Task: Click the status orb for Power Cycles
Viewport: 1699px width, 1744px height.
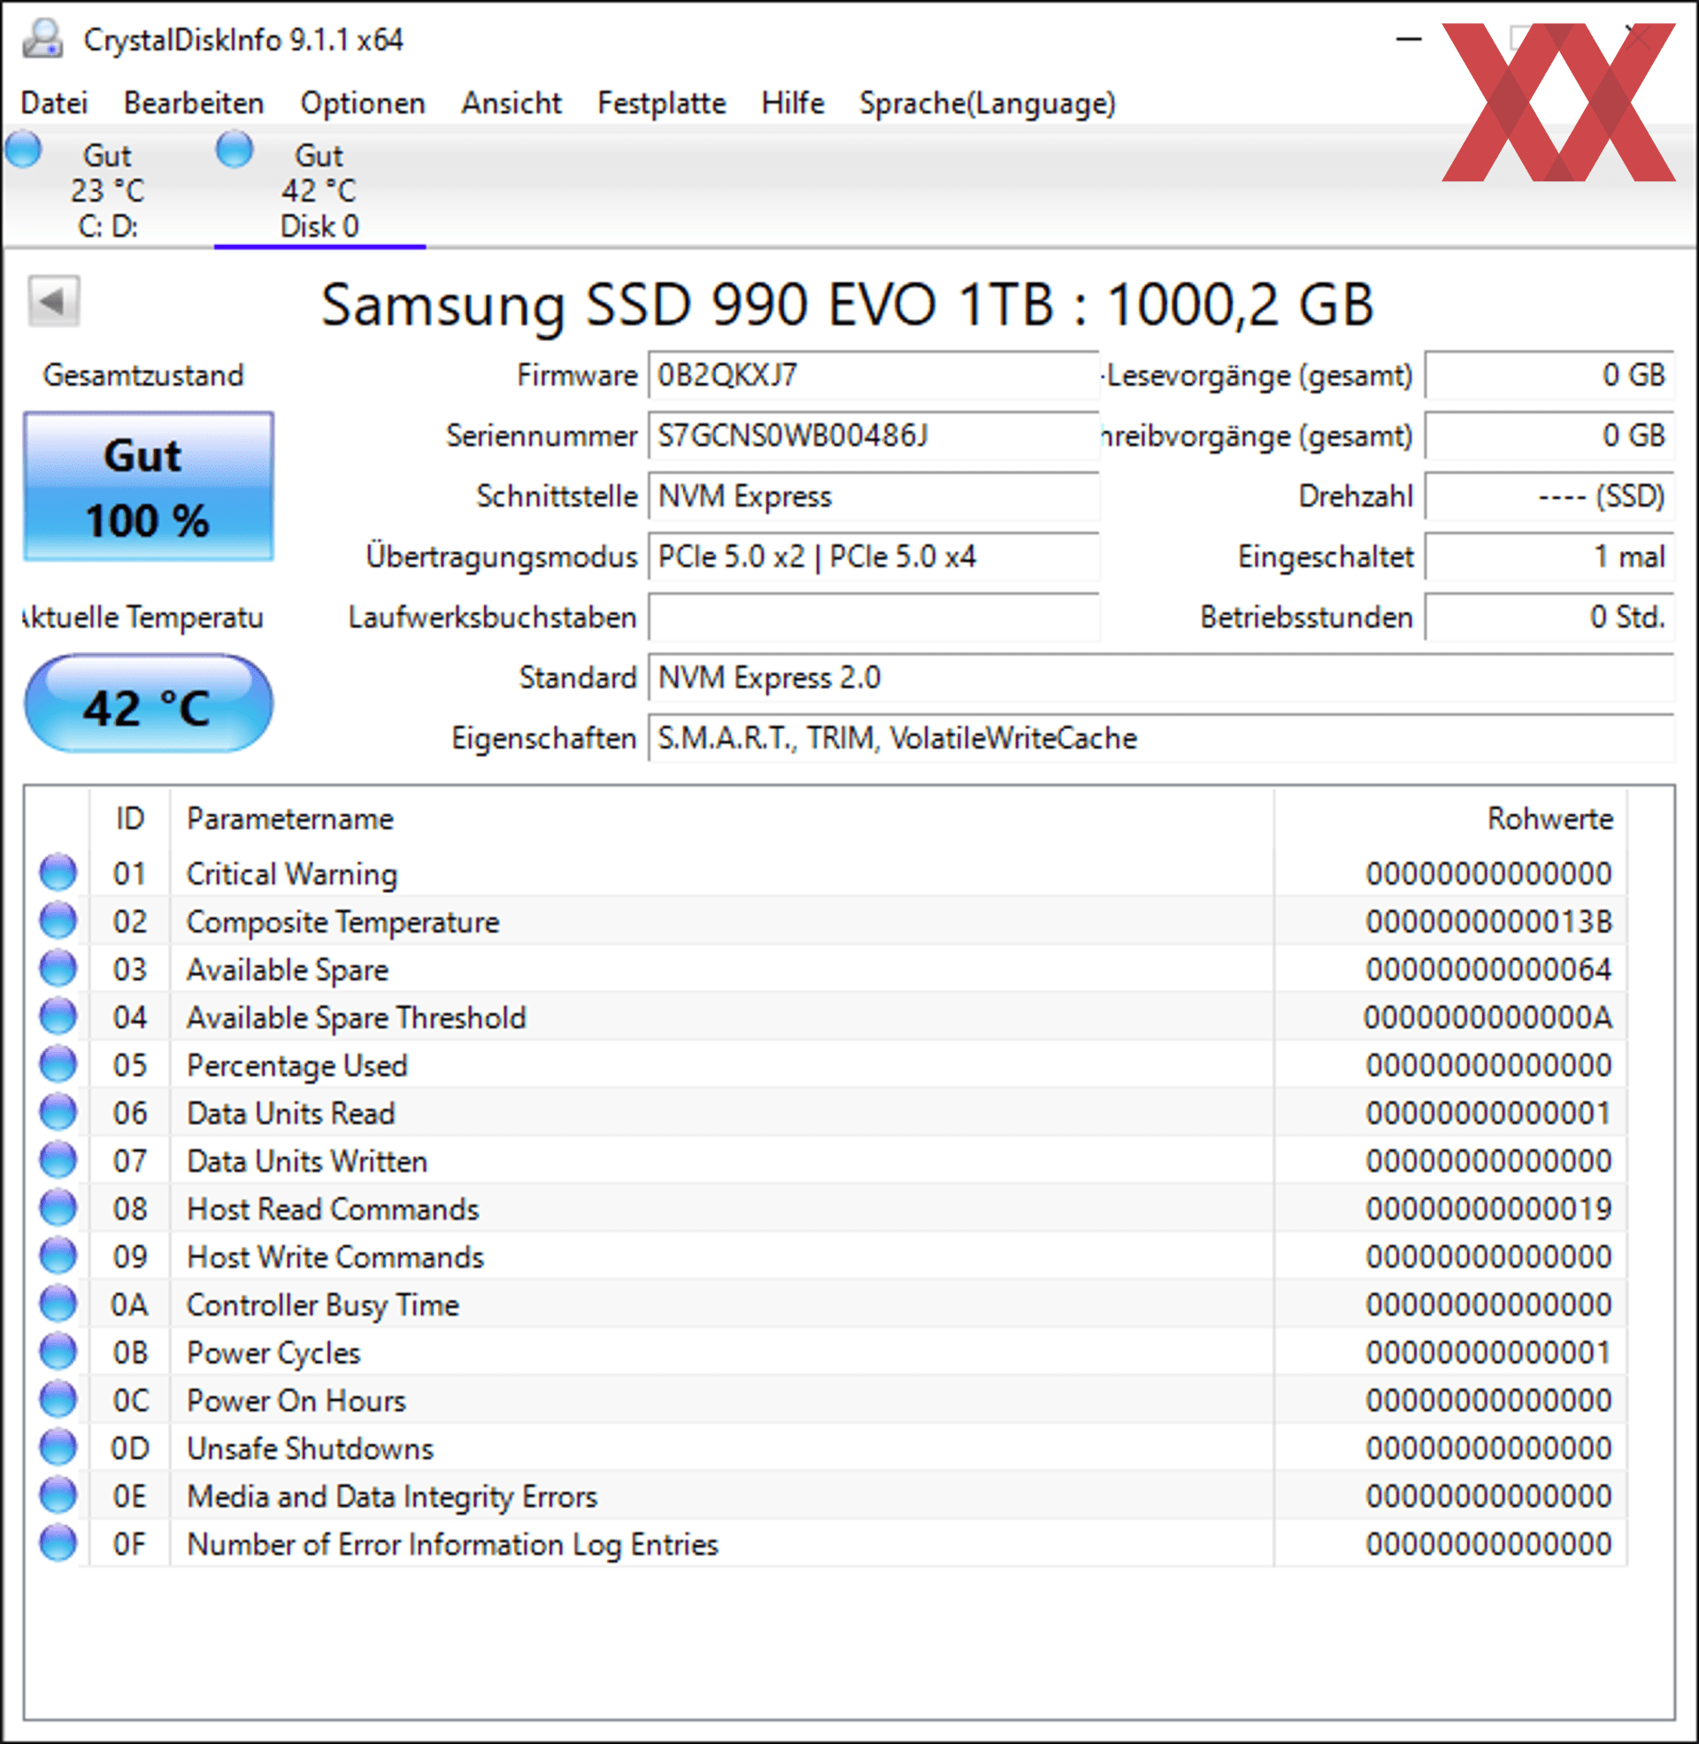Action: 58,1351
